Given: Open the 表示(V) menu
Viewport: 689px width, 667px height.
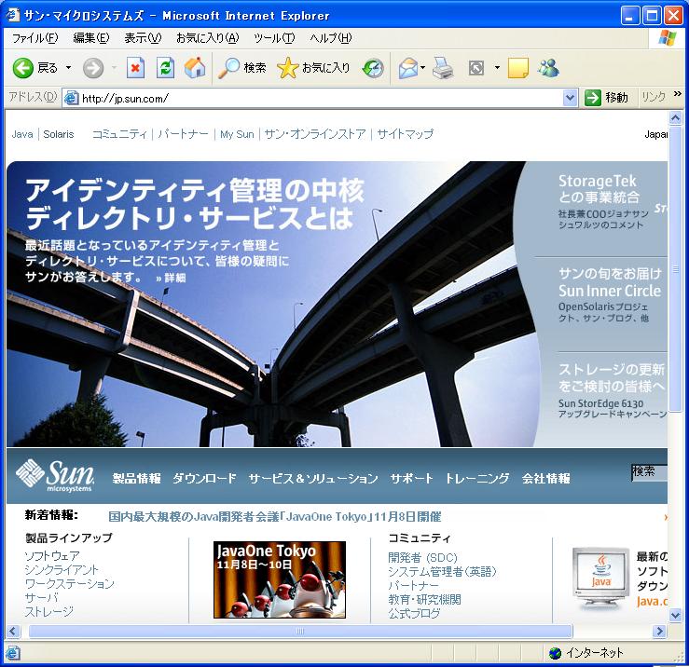Looking at the screenshot, I should 143,38.
